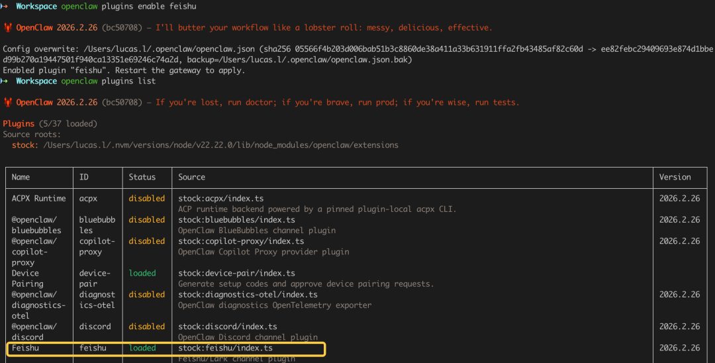
Task: Click the prompt arrow before 'plugins list'
Action: (x=5, y=81)
